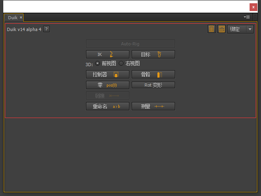Click the panel grip handle beside flyout menu

255,17
